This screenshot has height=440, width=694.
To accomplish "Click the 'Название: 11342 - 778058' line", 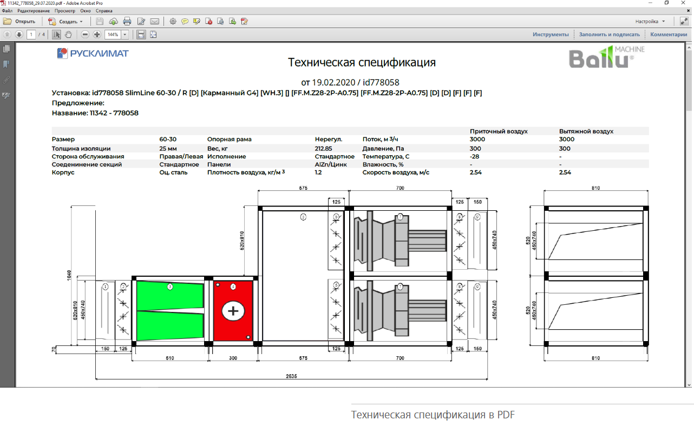I will coord(95,113).
